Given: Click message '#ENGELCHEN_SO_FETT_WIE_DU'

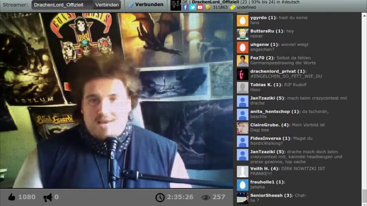Looking at the screenshot, I should click(x=286, y=76).
